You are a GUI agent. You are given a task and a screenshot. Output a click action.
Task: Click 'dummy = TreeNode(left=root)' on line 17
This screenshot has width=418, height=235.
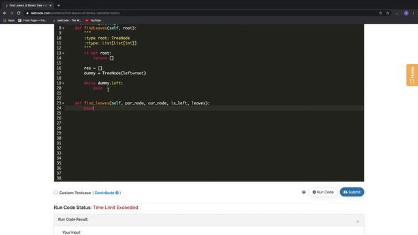pos(115,73)
